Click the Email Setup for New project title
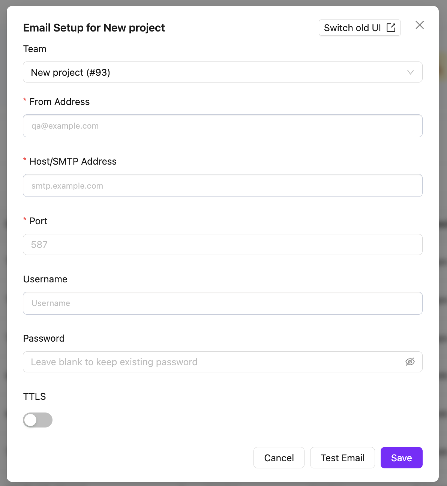 point(94,28)
